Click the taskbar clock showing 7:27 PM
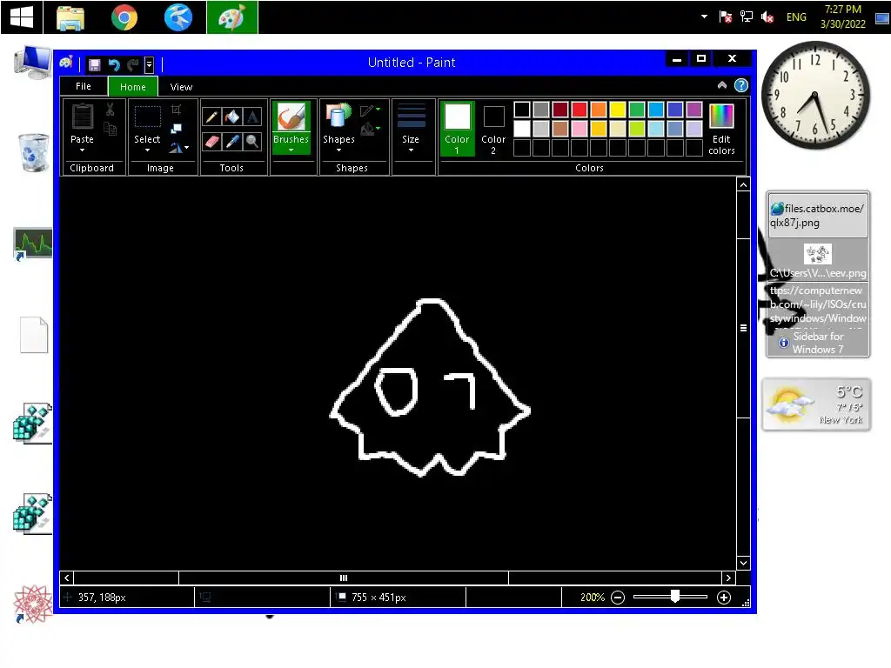This screenshot has width=891, height=668. tap(842, 17)
